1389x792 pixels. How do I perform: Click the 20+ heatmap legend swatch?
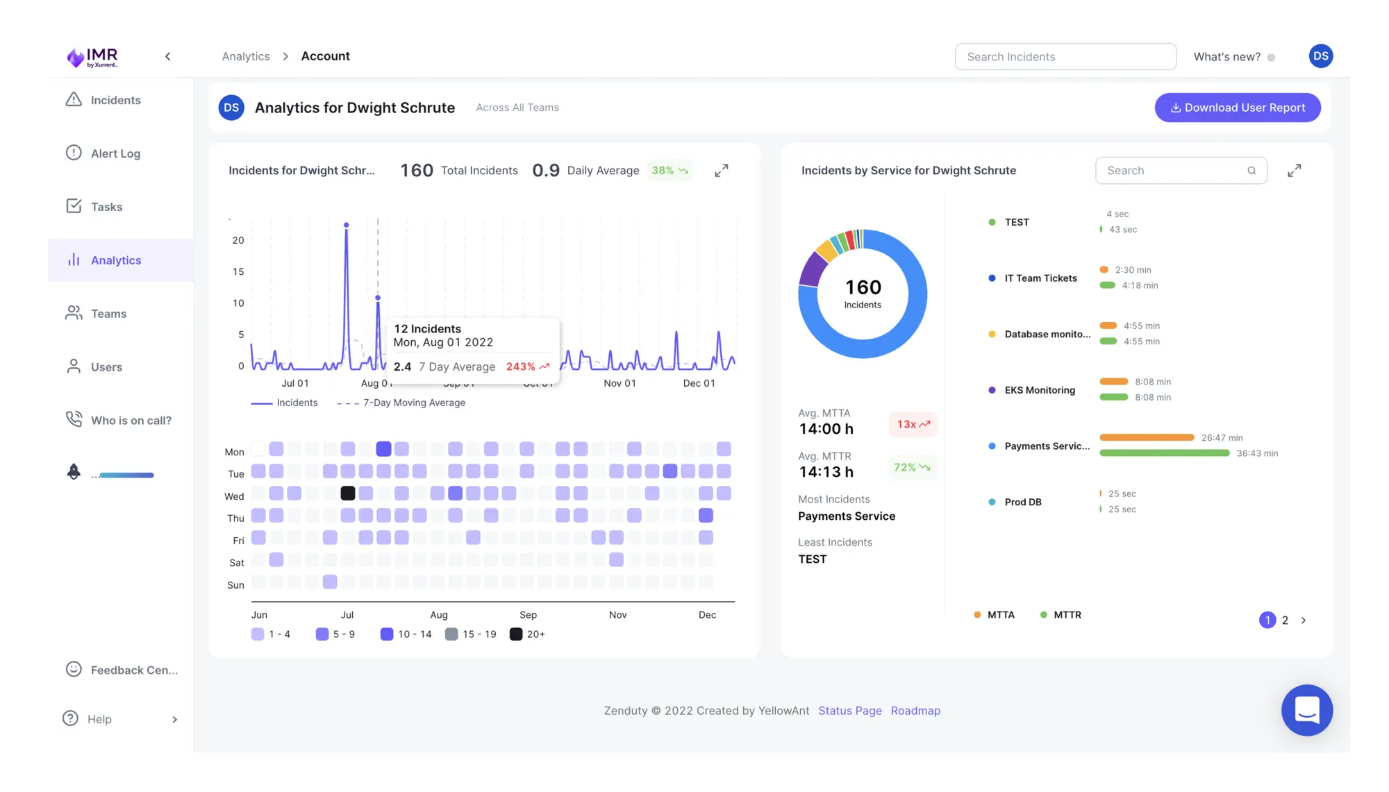tap(516, 634)
